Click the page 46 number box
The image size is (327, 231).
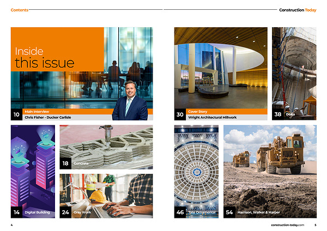[180, 212]
